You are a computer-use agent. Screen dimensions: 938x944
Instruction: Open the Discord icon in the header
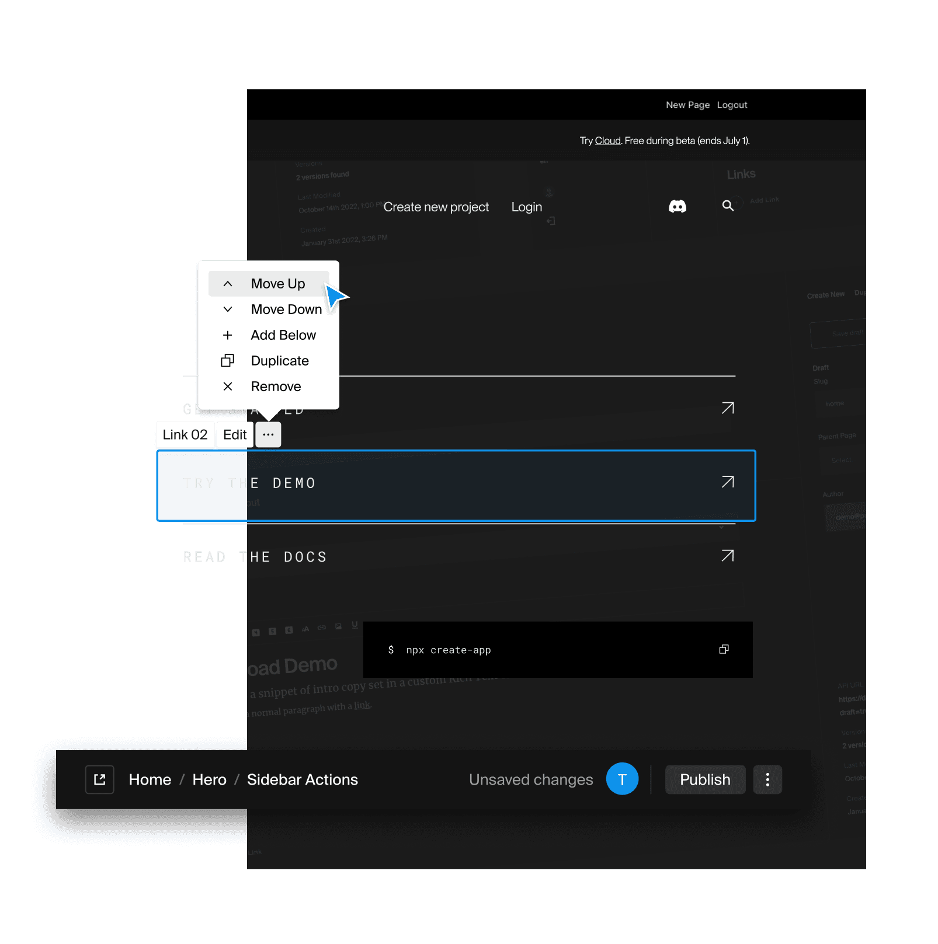pos(678,206)
